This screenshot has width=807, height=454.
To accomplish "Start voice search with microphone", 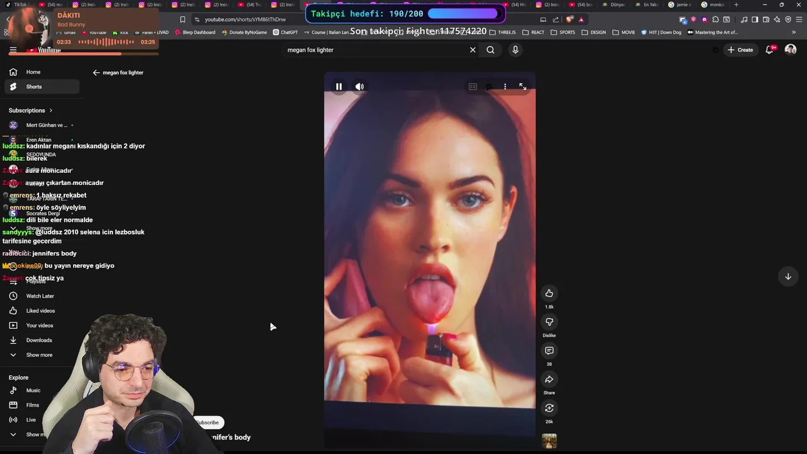I will click(515, 50).
